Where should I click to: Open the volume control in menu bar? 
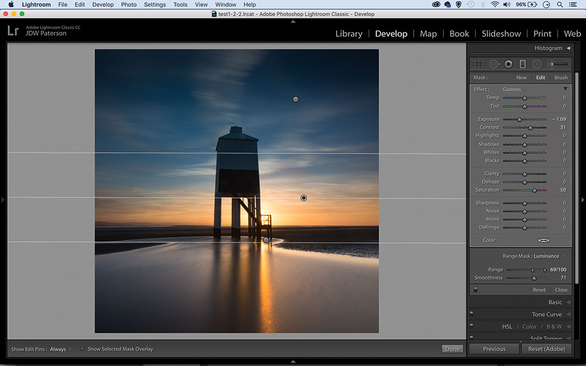tap(506, 5)
